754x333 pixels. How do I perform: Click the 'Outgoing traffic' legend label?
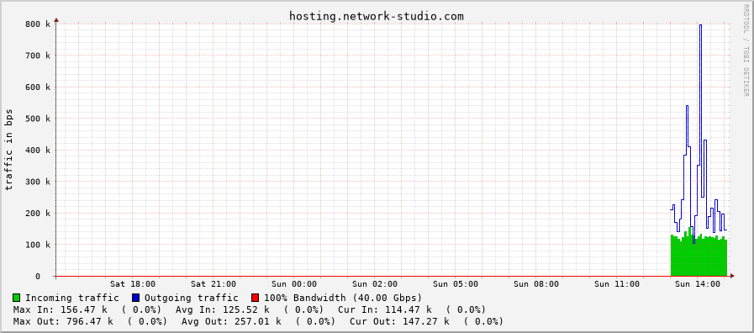coord(192,298)
